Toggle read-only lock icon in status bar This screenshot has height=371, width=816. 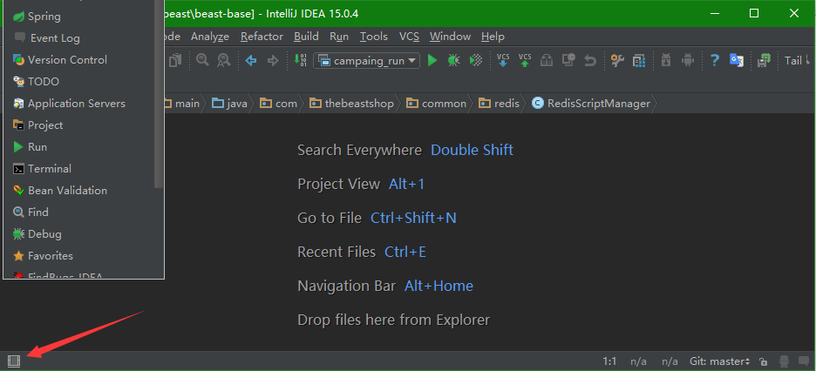click(x=763, y=361)
